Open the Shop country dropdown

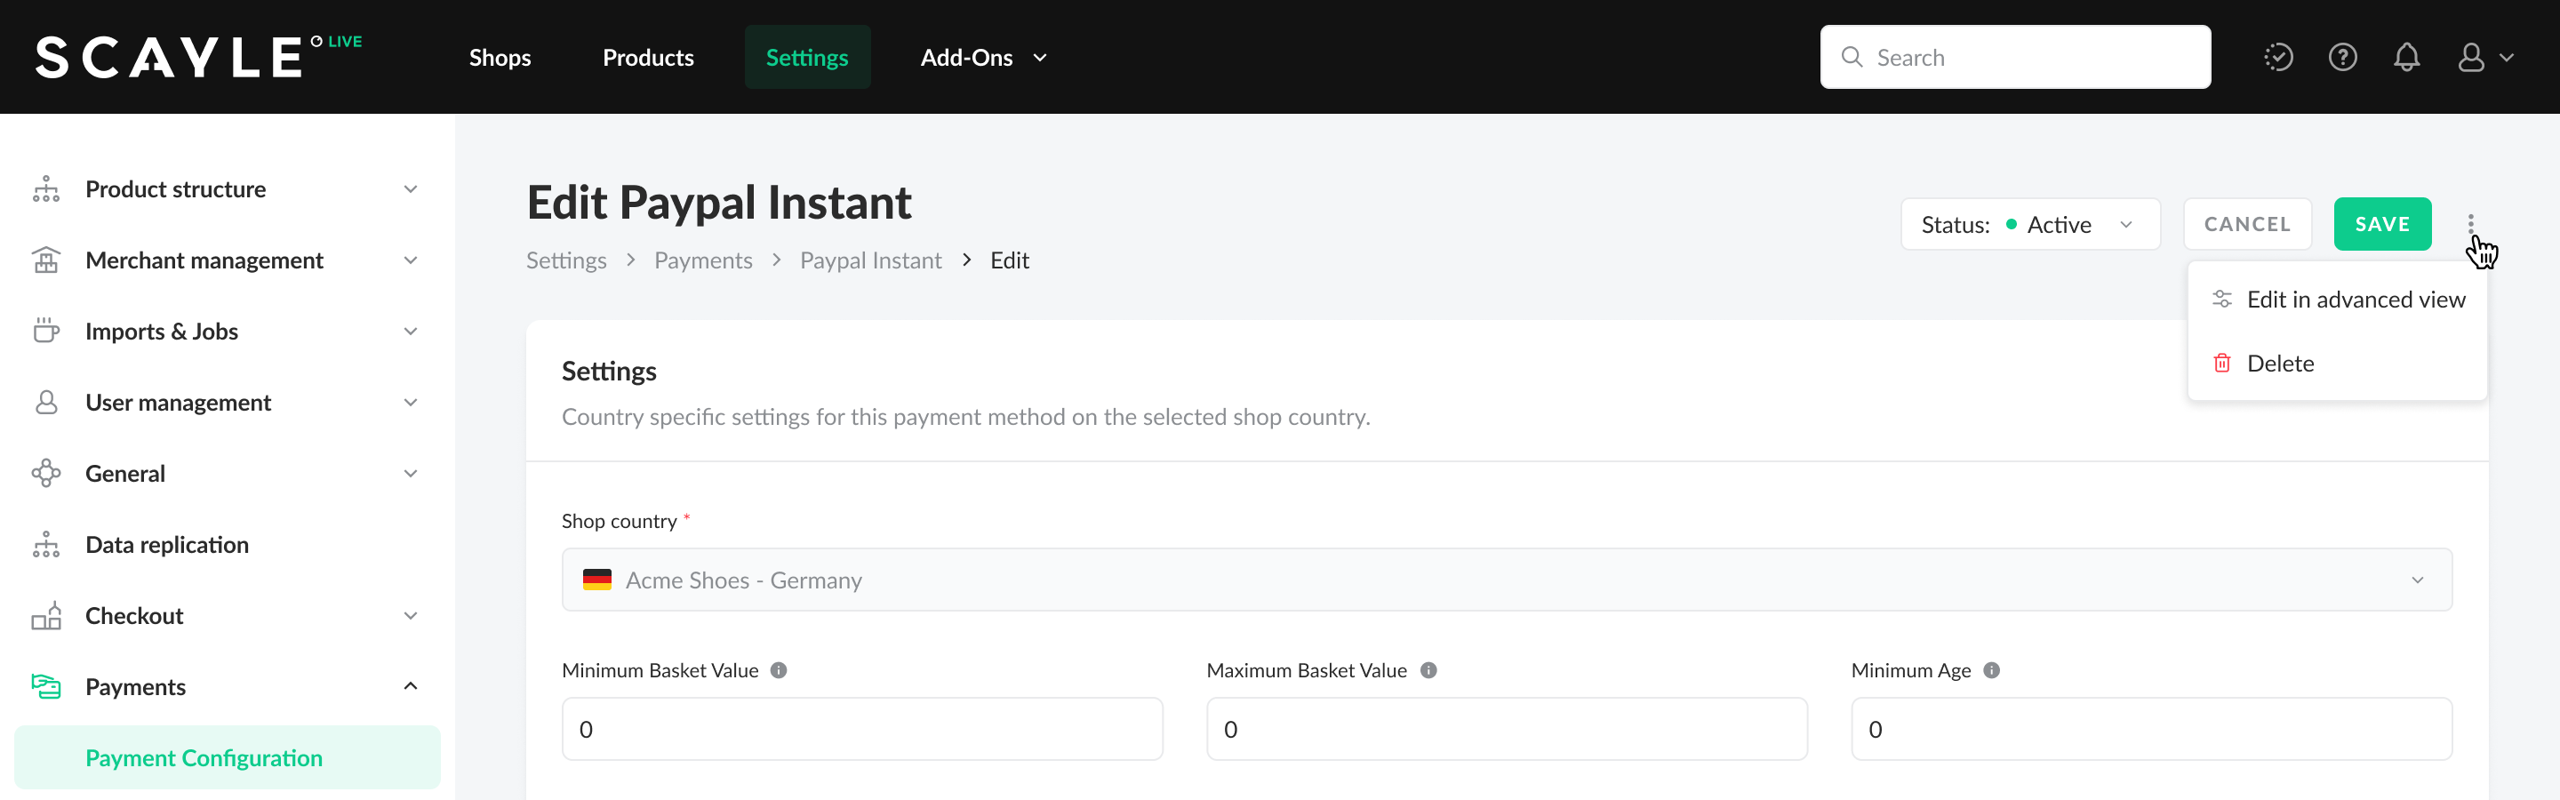(1506, 580)
